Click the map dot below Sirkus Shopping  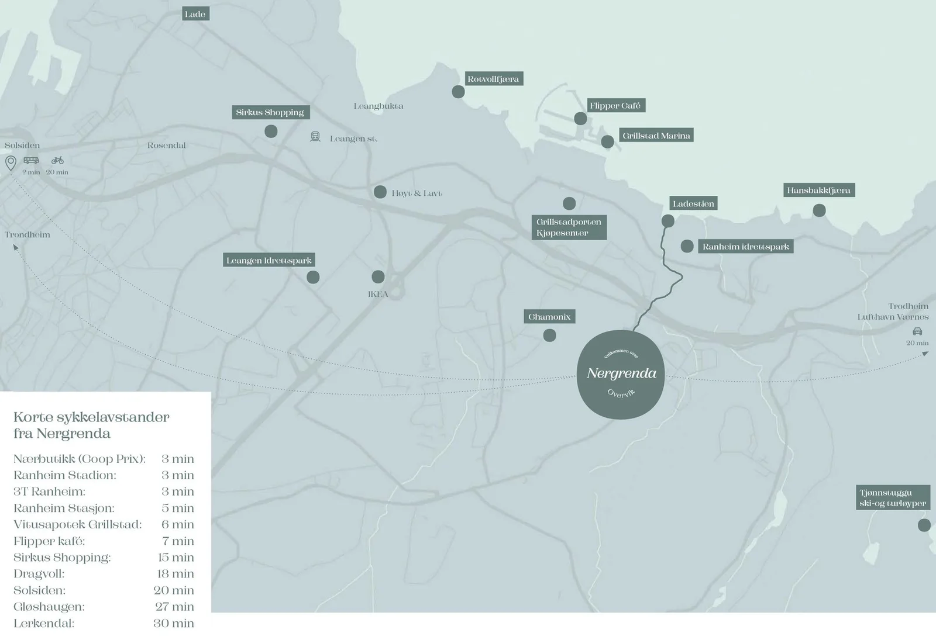coord(271,132)
